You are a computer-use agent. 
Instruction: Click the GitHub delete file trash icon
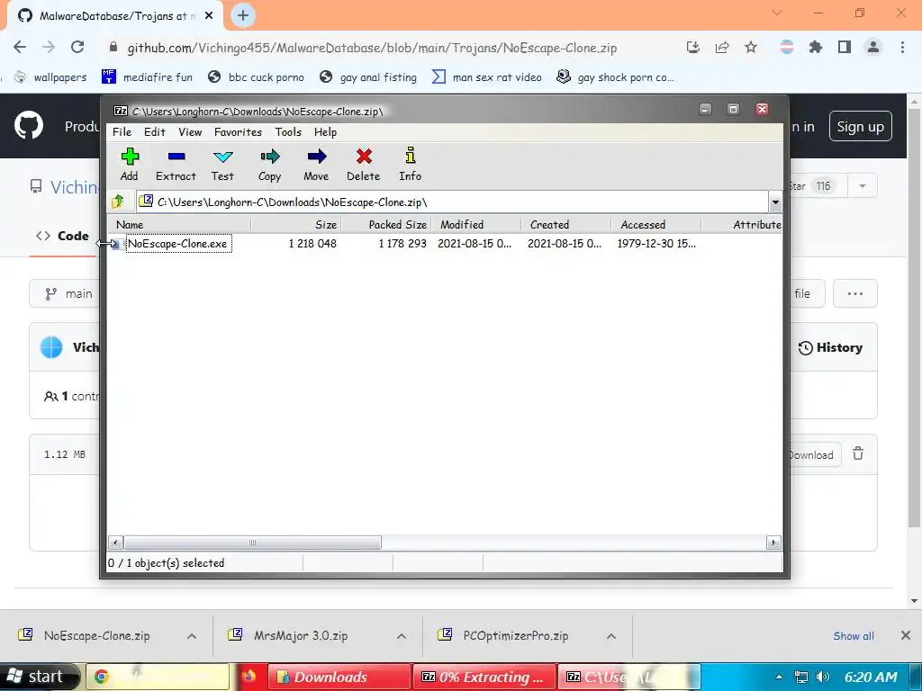point(858,453)
